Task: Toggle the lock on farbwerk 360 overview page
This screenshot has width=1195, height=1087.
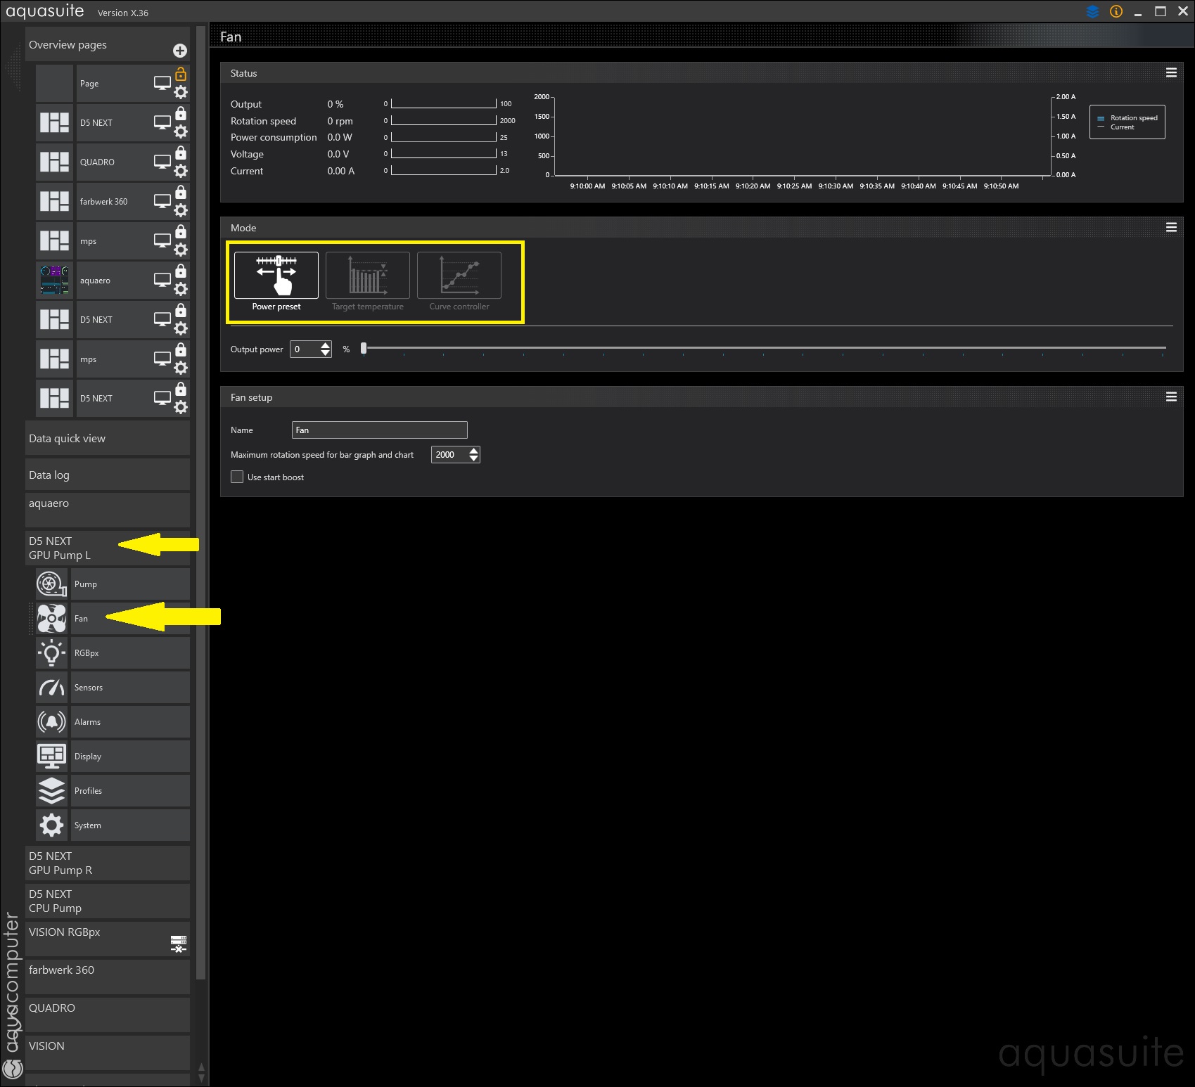Action: pos(181,192)
